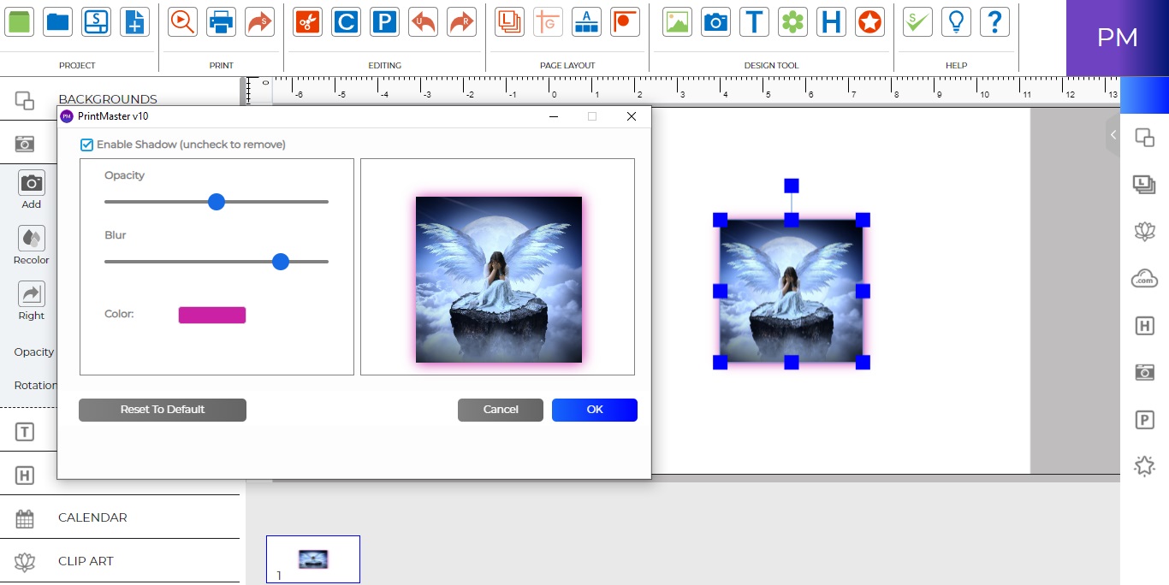Redo with the R arrow icon

point(461,21)
